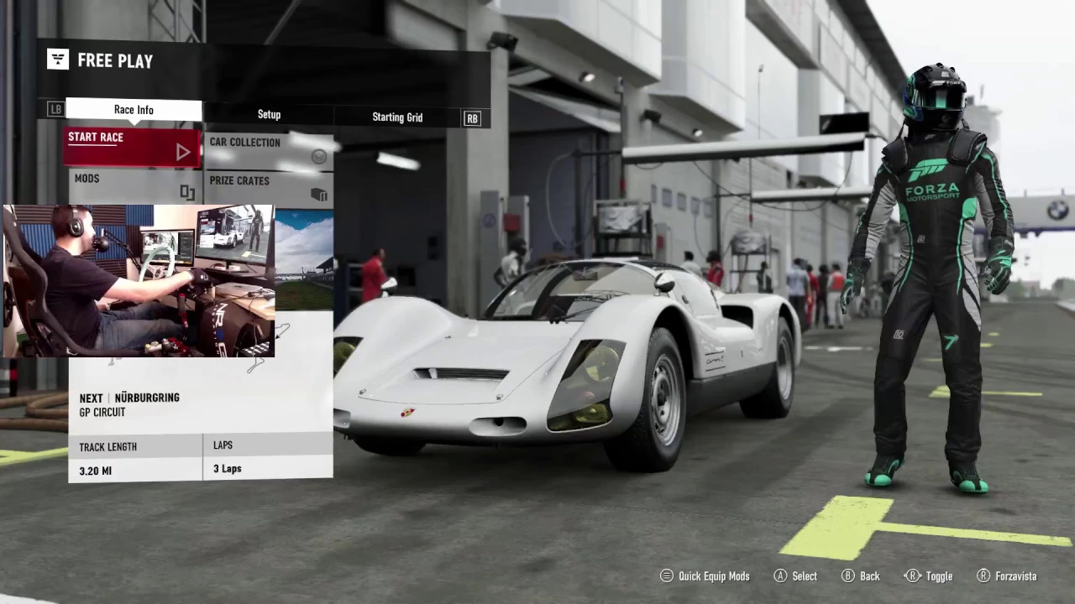Click the Toggle label in footer
Viewport: 1075px width, 604px height.
pyautogui.click(x=939, y=576)
